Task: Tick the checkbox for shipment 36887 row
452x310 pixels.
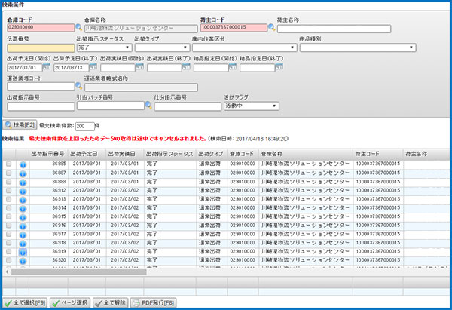Action: (x=8, y=173)
